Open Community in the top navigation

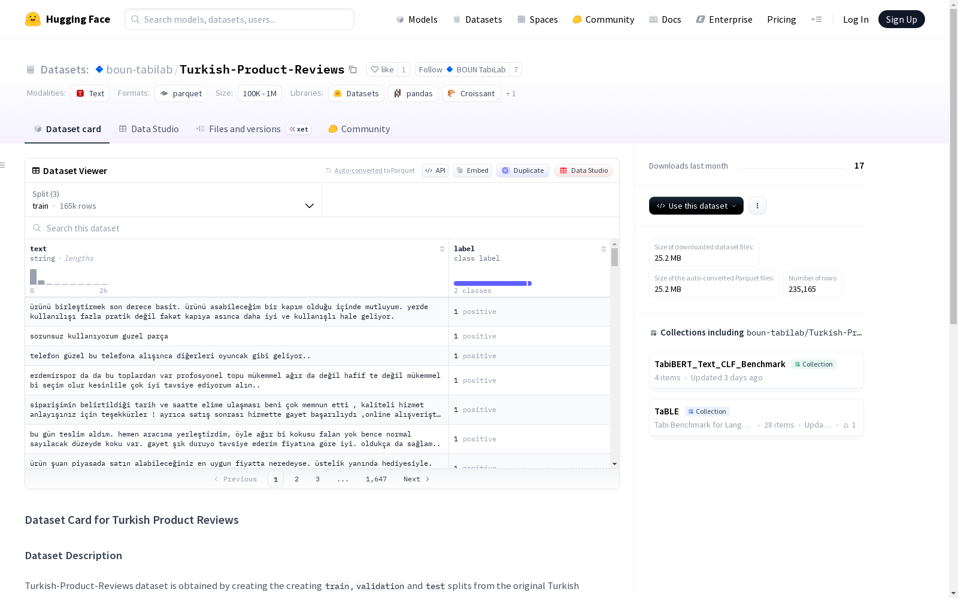(x=604, y=19)
